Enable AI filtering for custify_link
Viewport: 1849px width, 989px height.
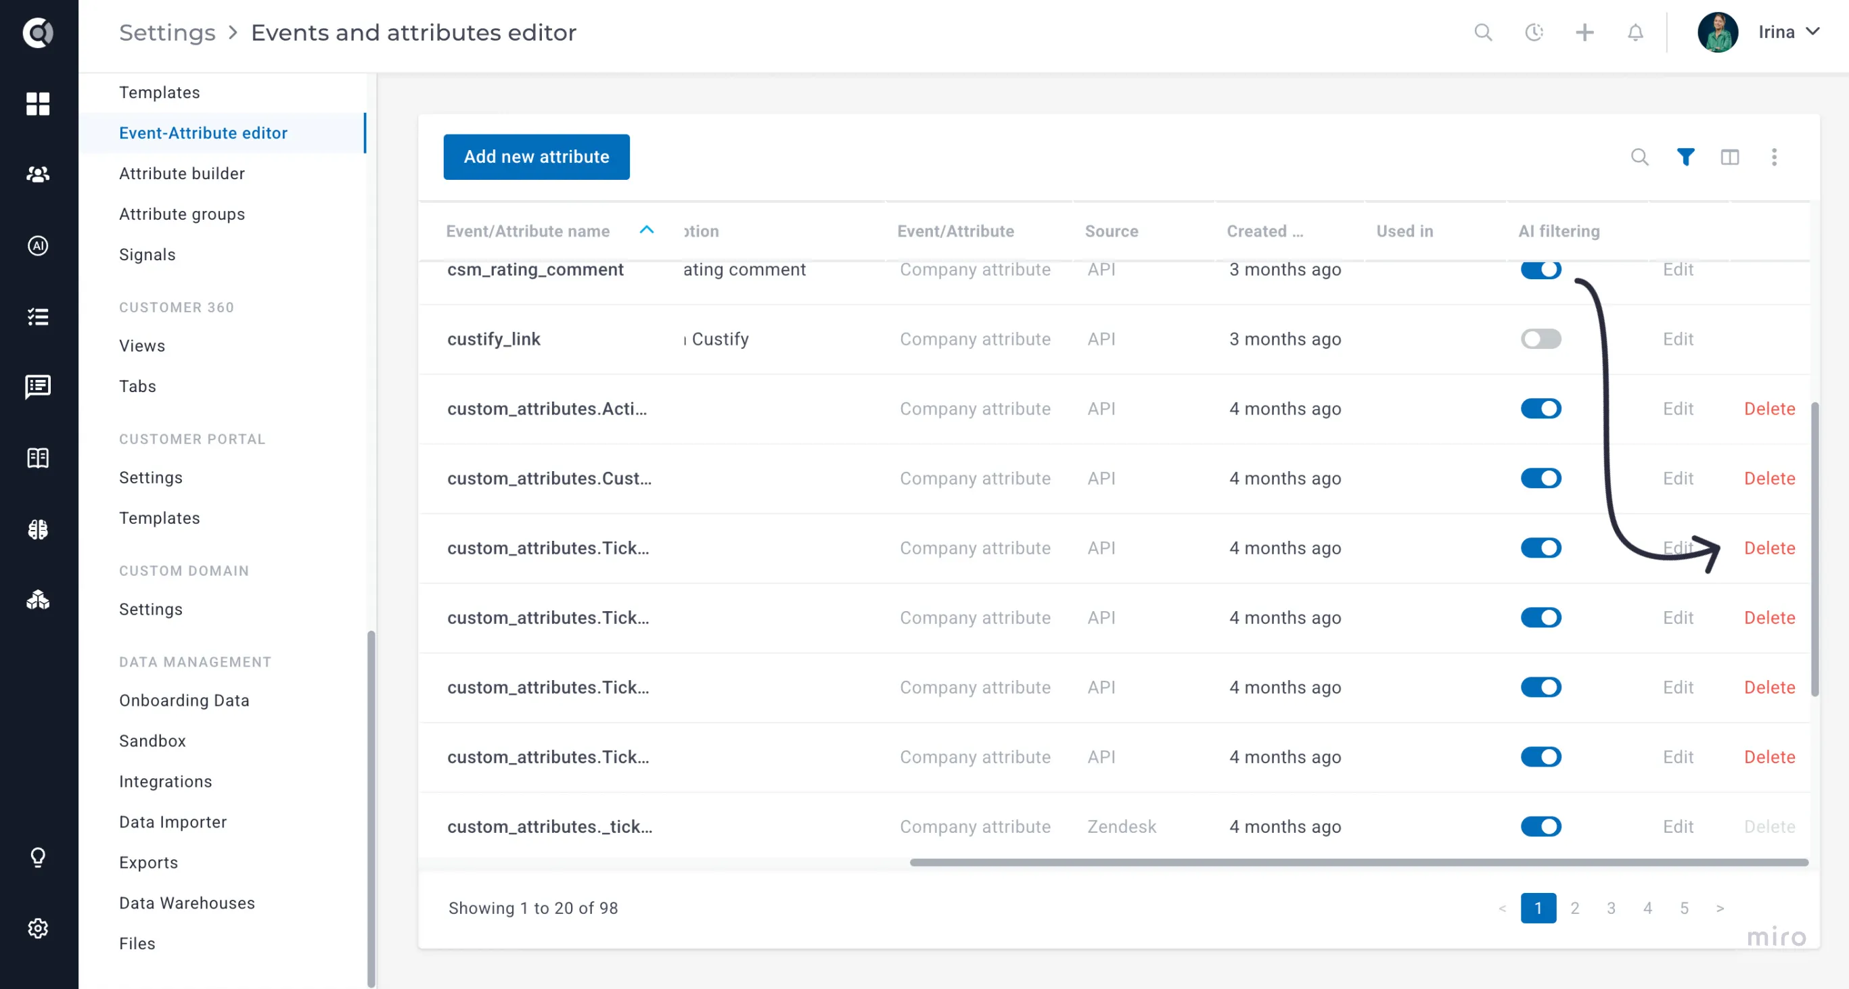pyautogui.click(x=1541, y=339)
